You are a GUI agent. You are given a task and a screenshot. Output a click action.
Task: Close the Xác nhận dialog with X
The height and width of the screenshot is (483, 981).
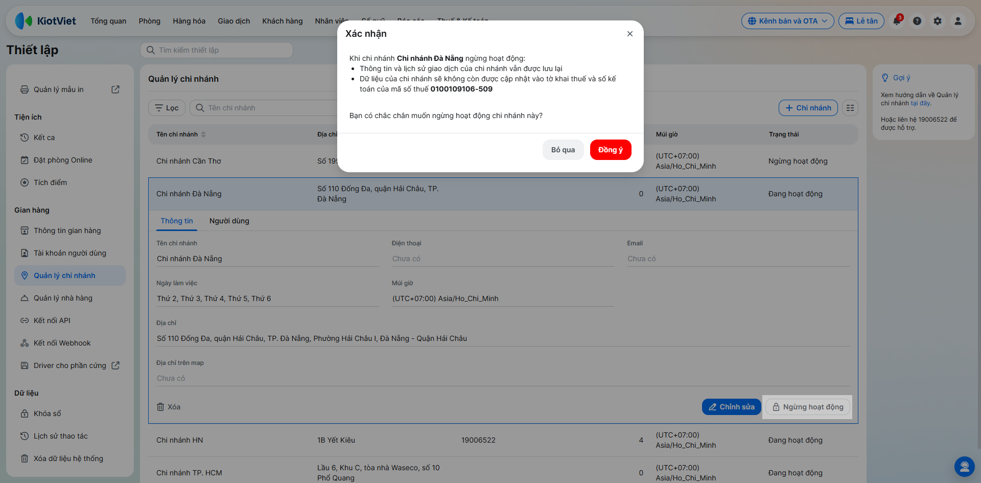(x=630, y=34)
